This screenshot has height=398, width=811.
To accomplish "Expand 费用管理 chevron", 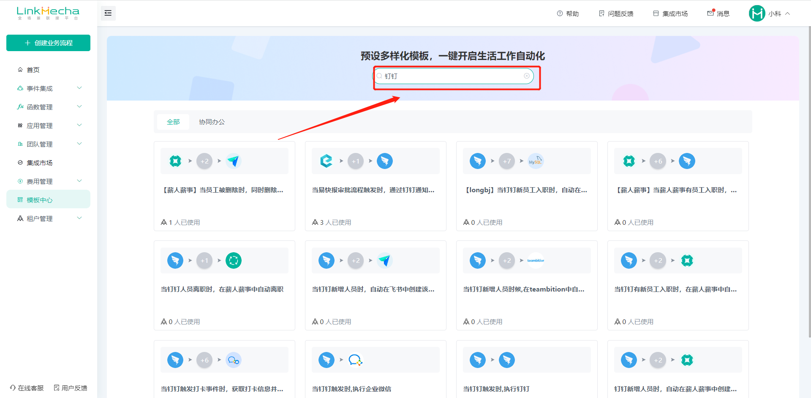I will coord(79,181).
